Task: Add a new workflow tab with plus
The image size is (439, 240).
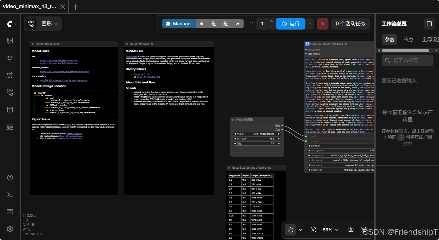Action: click(x=75, y=7)
